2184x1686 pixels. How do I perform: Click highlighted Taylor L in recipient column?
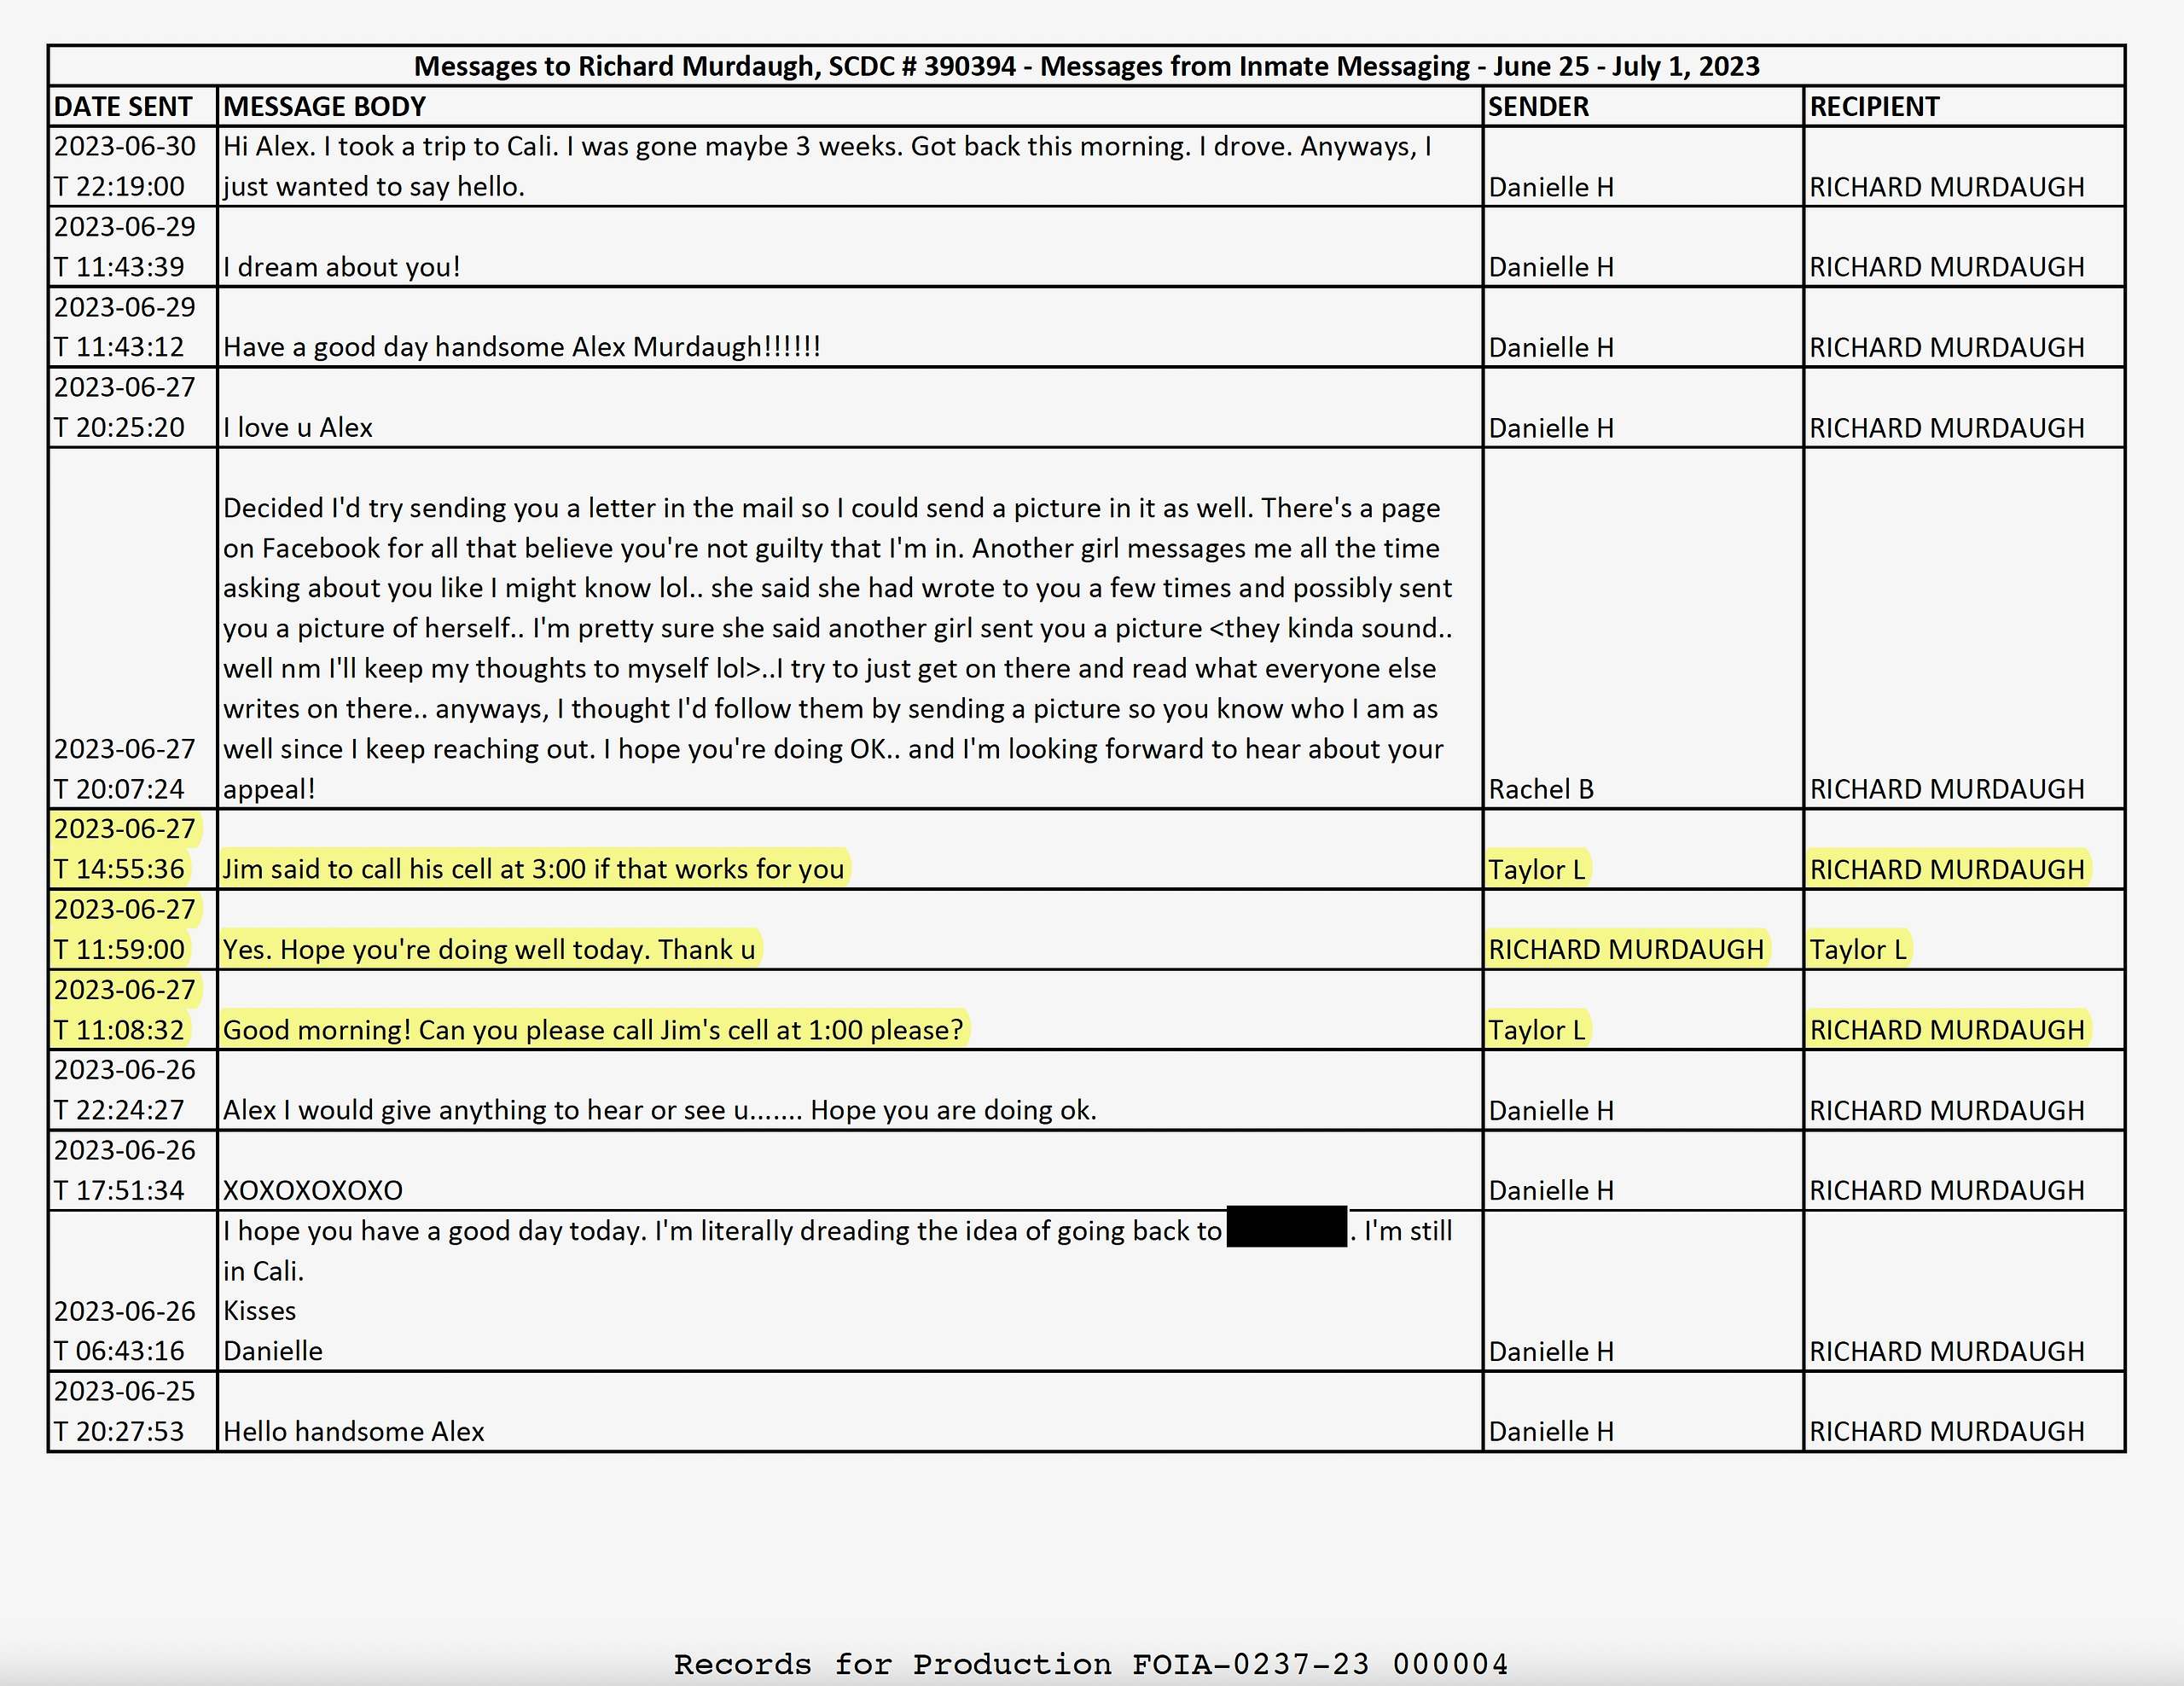pos(1858,949)
